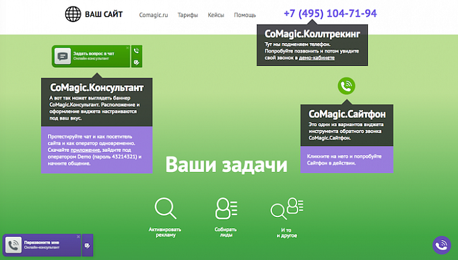This screenshot has height=260, width=458.
Task: Click the lead collection person icon
Action: pos(226,208)
